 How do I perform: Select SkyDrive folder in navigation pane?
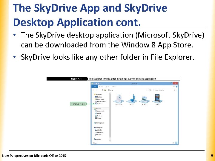99,104
